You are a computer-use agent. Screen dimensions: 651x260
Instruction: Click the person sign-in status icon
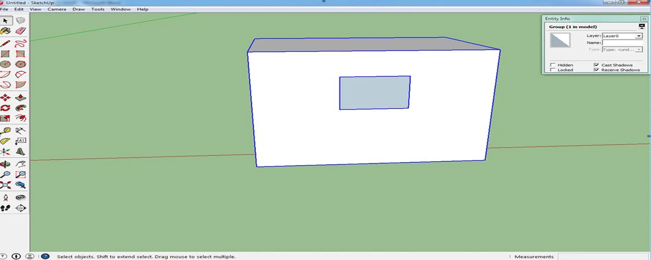[30, 256]
